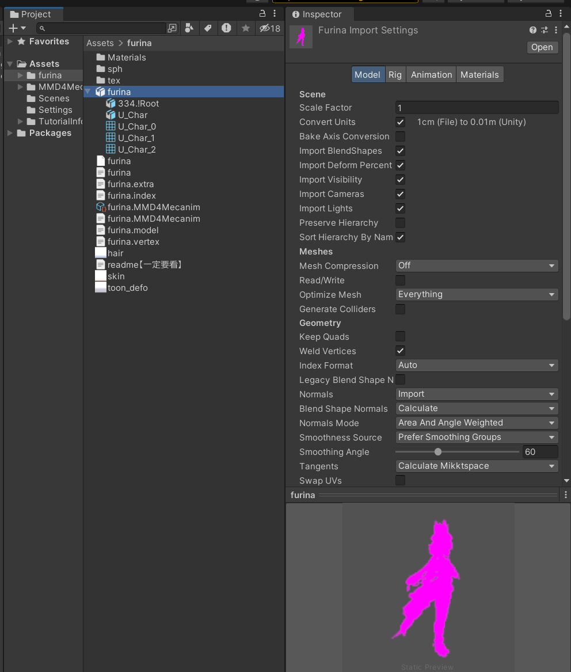
Task: Click the Furina model thumbnail in Inspector header
Action: 301,37
